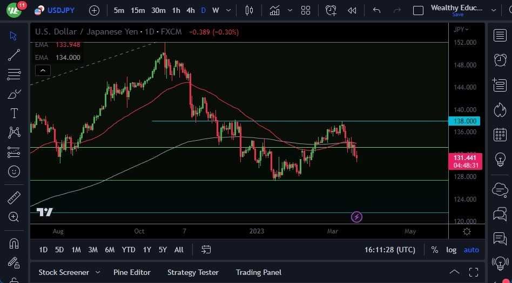Open the indicators chart icon
This screenshot has width=512, height=283.
pos(275,10)
